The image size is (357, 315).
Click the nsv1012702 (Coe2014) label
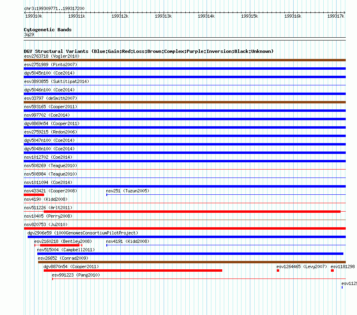[x=48, y=157]
